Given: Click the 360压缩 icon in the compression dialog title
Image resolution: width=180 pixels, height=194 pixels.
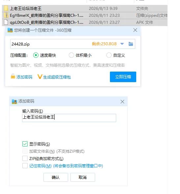Looking at the screenshot, I should [10, 30].
